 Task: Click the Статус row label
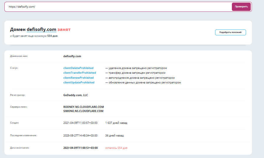tap(14, 68)
